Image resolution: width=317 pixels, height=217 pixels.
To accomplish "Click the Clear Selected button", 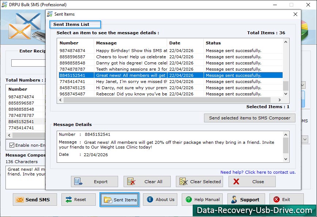I will [199, 182].
